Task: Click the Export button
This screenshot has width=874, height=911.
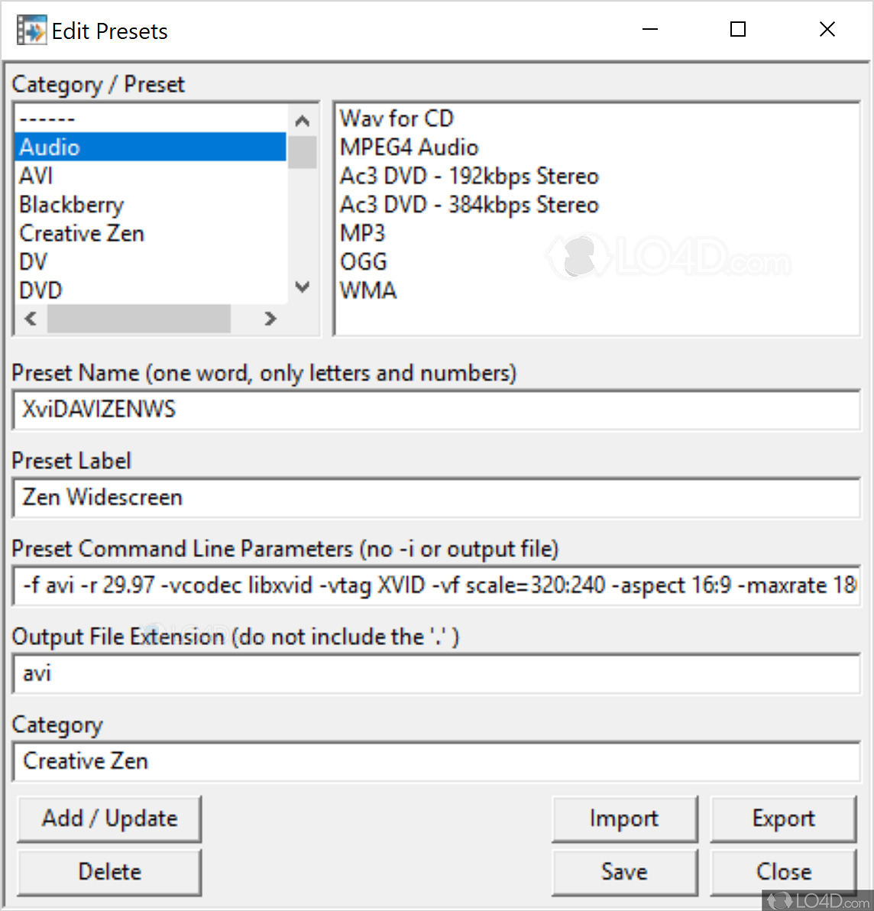Action: (x=783, y=819)
